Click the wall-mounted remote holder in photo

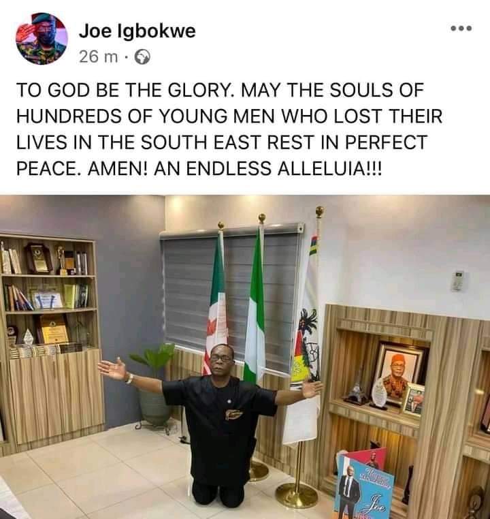tap(457, 281)
